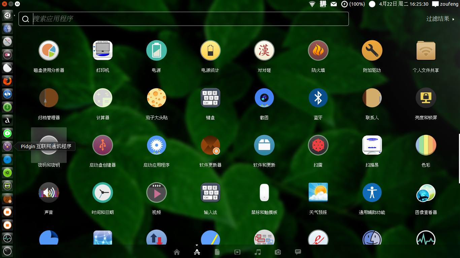Switch to the Files lens tab

[217, 252]
